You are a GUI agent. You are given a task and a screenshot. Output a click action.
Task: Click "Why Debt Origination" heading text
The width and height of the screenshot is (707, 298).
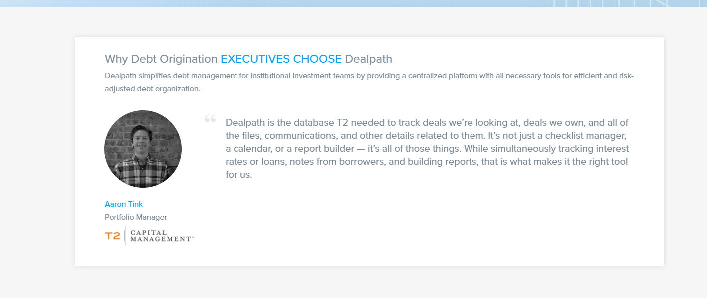click(161, 59)
